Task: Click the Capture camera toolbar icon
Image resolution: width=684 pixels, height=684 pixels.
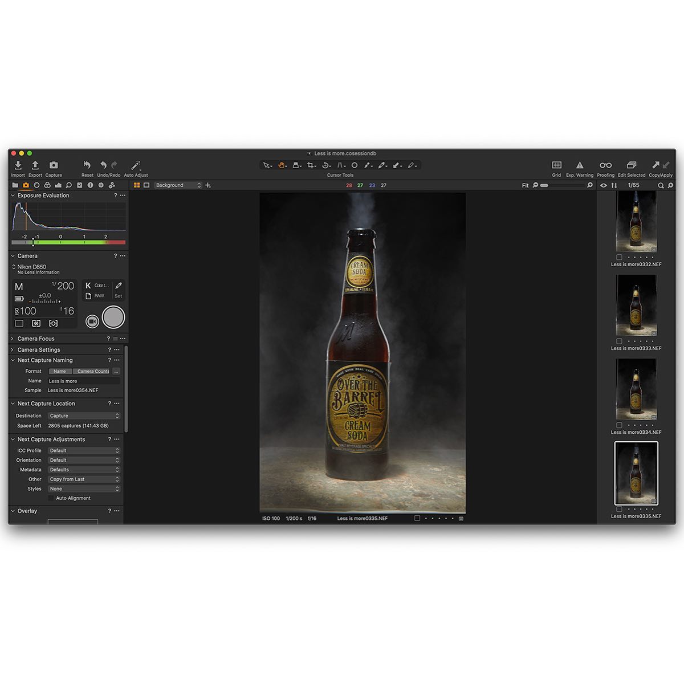Action: (x=54, y=165)
